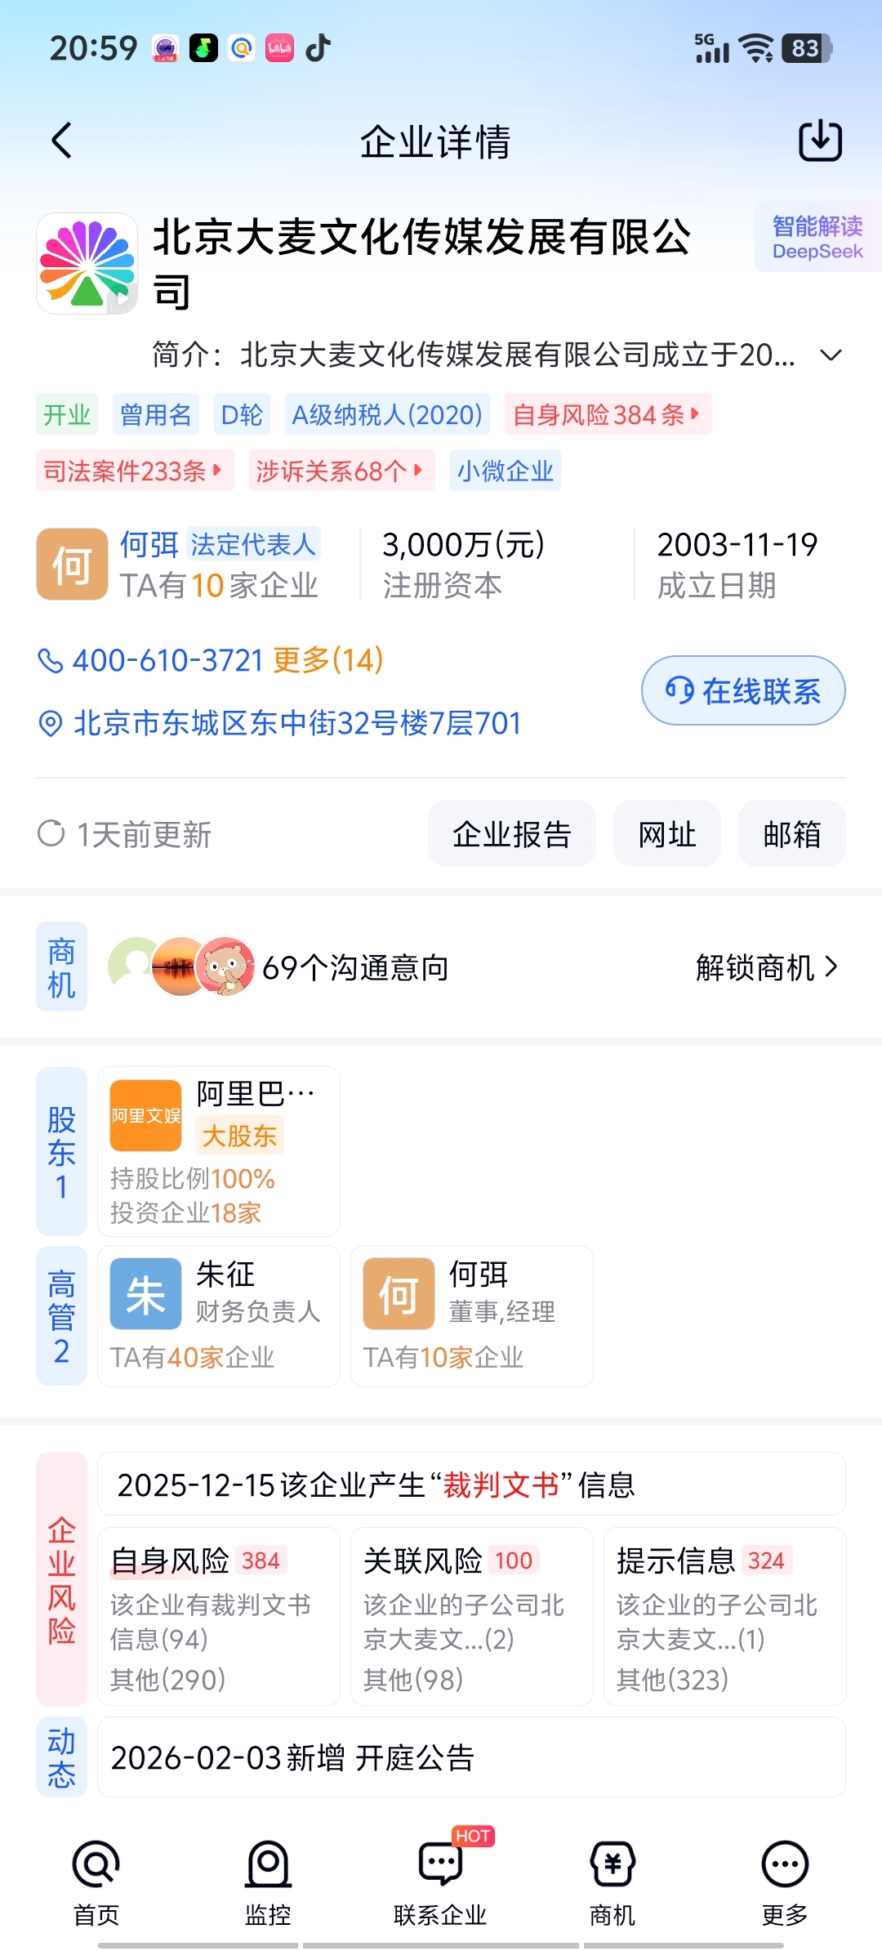The height and width of the screenshot is (1951, 882).
Task: Open the 智能解读 DeepSeek badge
Action: click(x=817, y=237)
